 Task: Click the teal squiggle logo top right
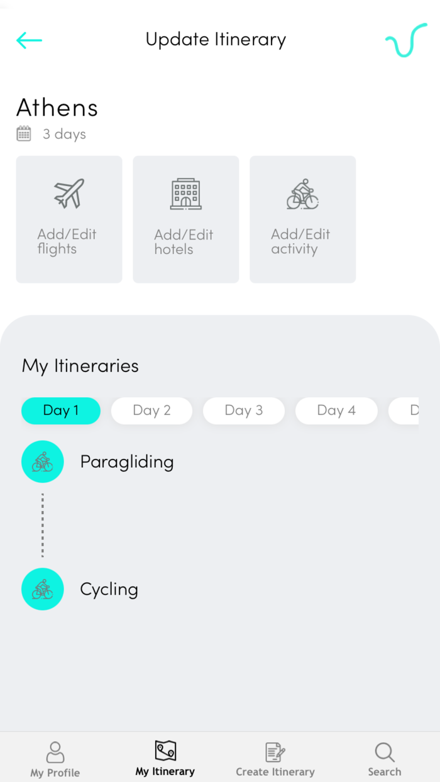(405, 40)
